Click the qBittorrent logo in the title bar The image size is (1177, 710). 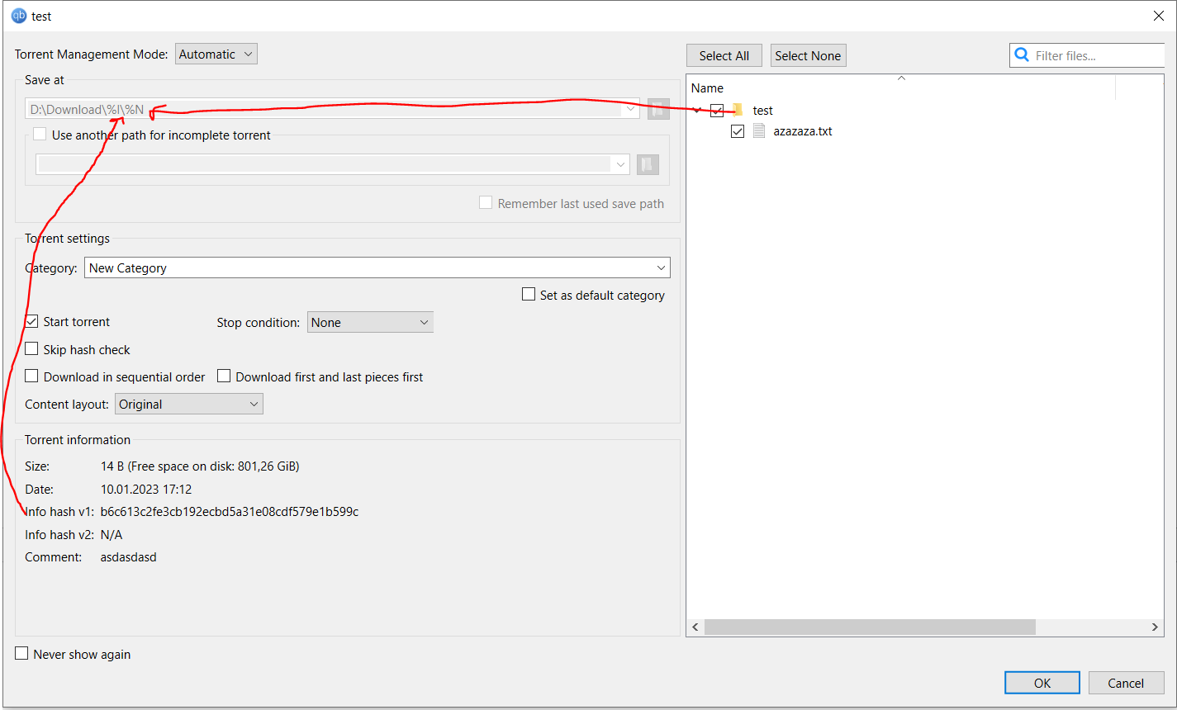coord(17,15)
